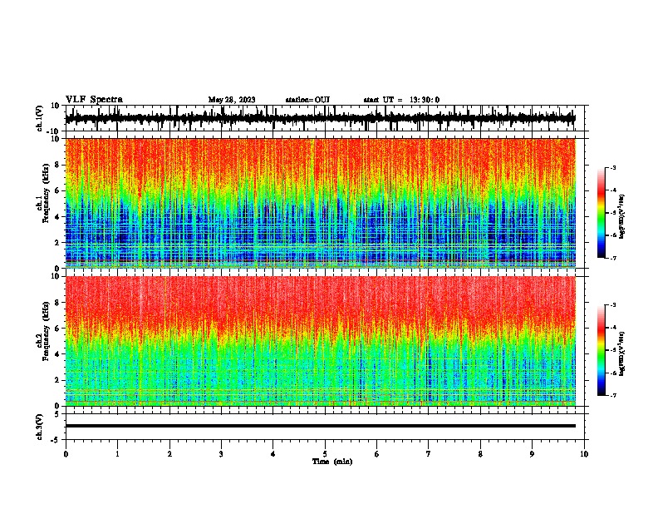The width and height of the screenshot is (658, 509).
Task: Click the "station=OUI" header label
Action: click(307, 100)
